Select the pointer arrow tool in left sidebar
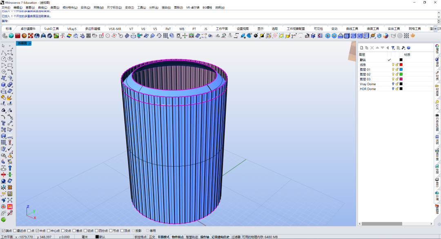The width and height of the screenshot is (441, 239). click(3, 46)
